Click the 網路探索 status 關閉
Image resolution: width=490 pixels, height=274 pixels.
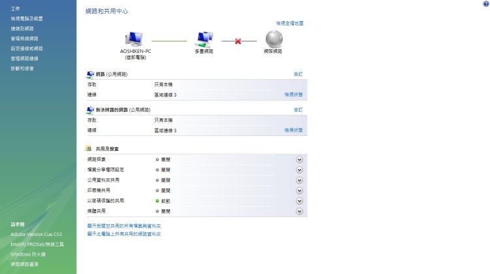[x=166, y=160]
